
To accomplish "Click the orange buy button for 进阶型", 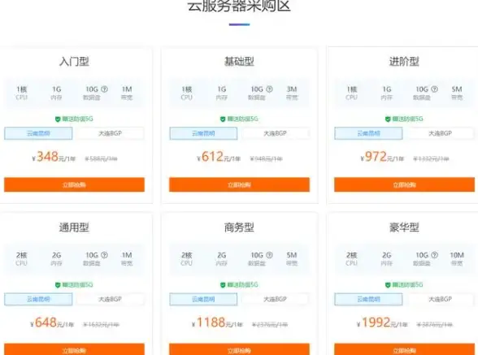I will [405, 184].
